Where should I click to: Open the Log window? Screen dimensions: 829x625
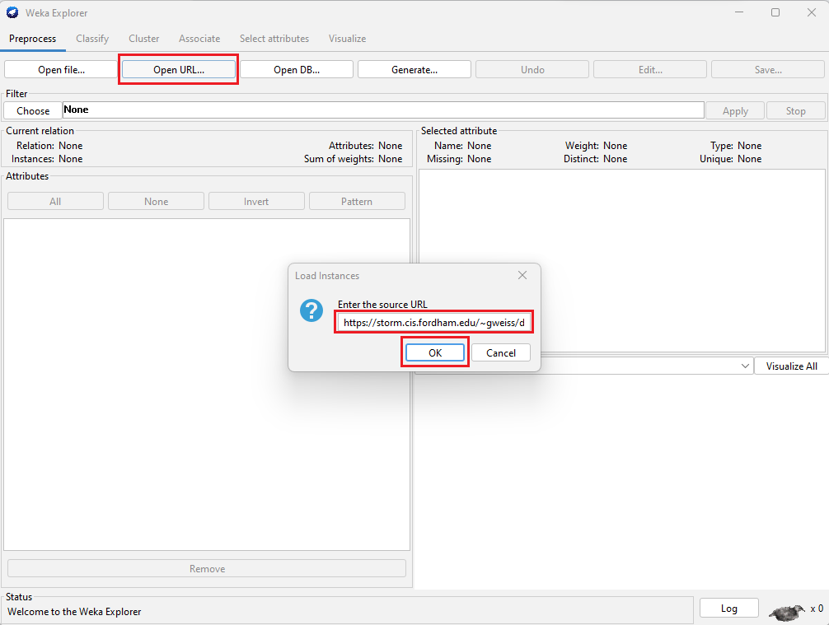[x=729, y=608]
